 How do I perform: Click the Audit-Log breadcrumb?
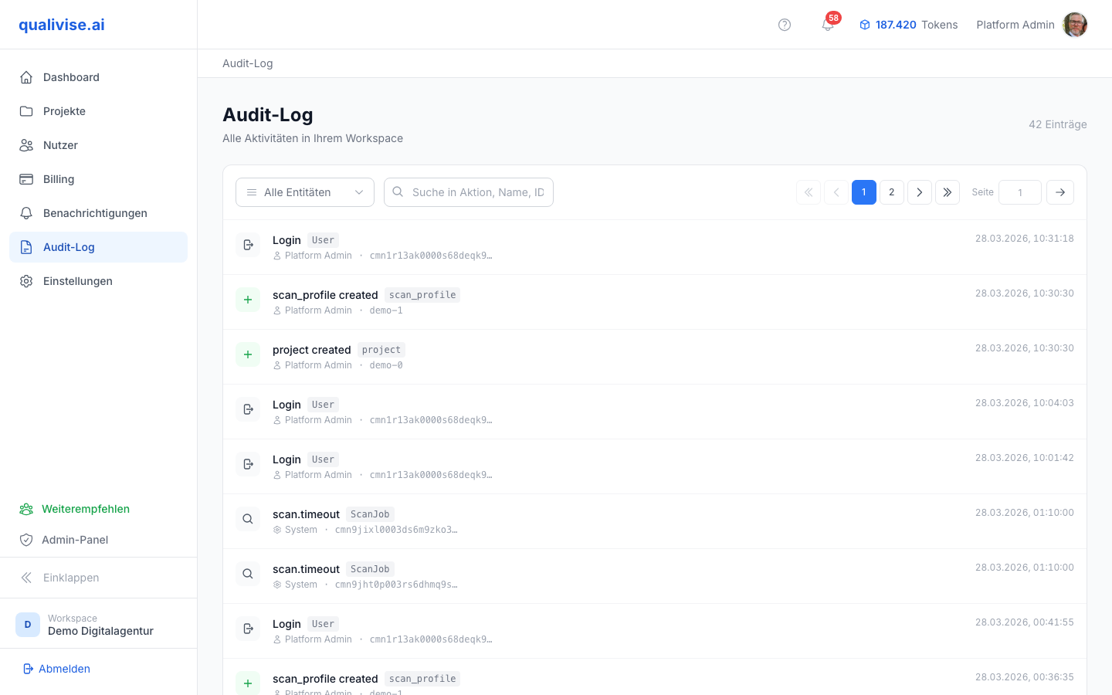248,63
